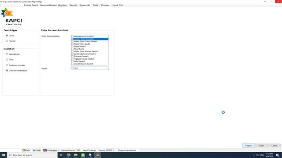Click the taskbar clock and date

(269, 155)
